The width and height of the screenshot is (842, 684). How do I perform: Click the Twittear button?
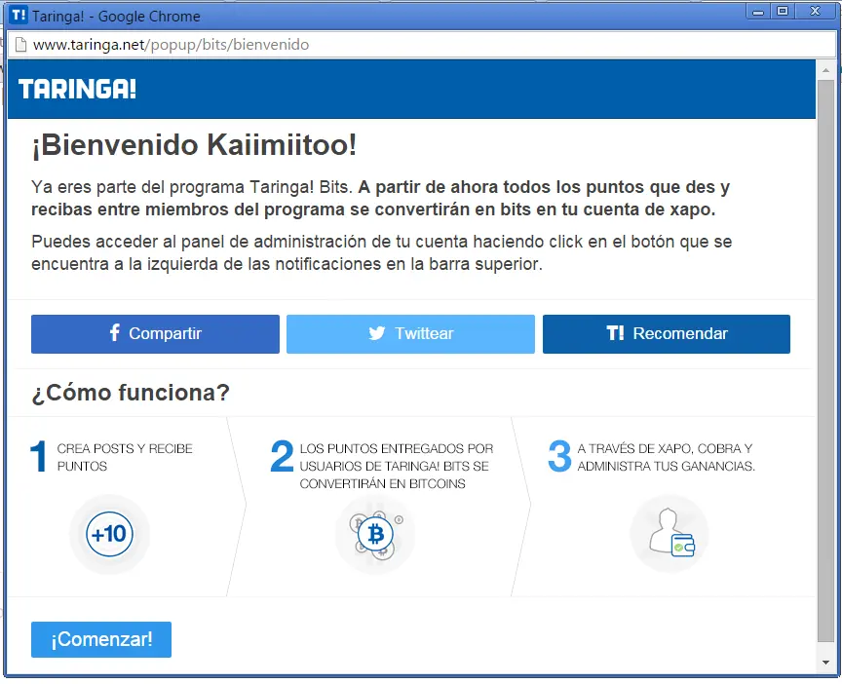pos(410,334)
